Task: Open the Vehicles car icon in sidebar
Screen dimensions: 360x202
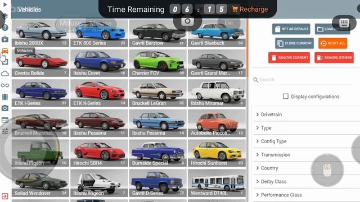Action: pos(5,50)
